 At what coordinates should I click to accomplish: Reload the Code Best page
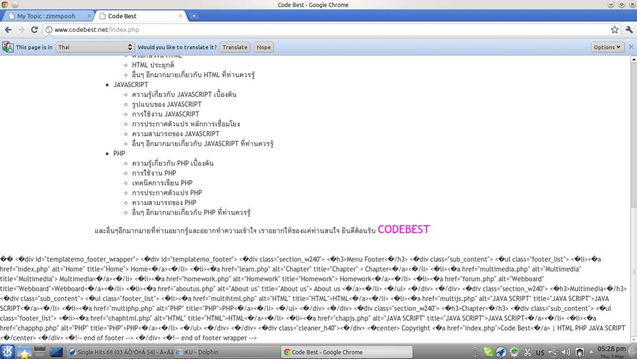click(34, 29)
